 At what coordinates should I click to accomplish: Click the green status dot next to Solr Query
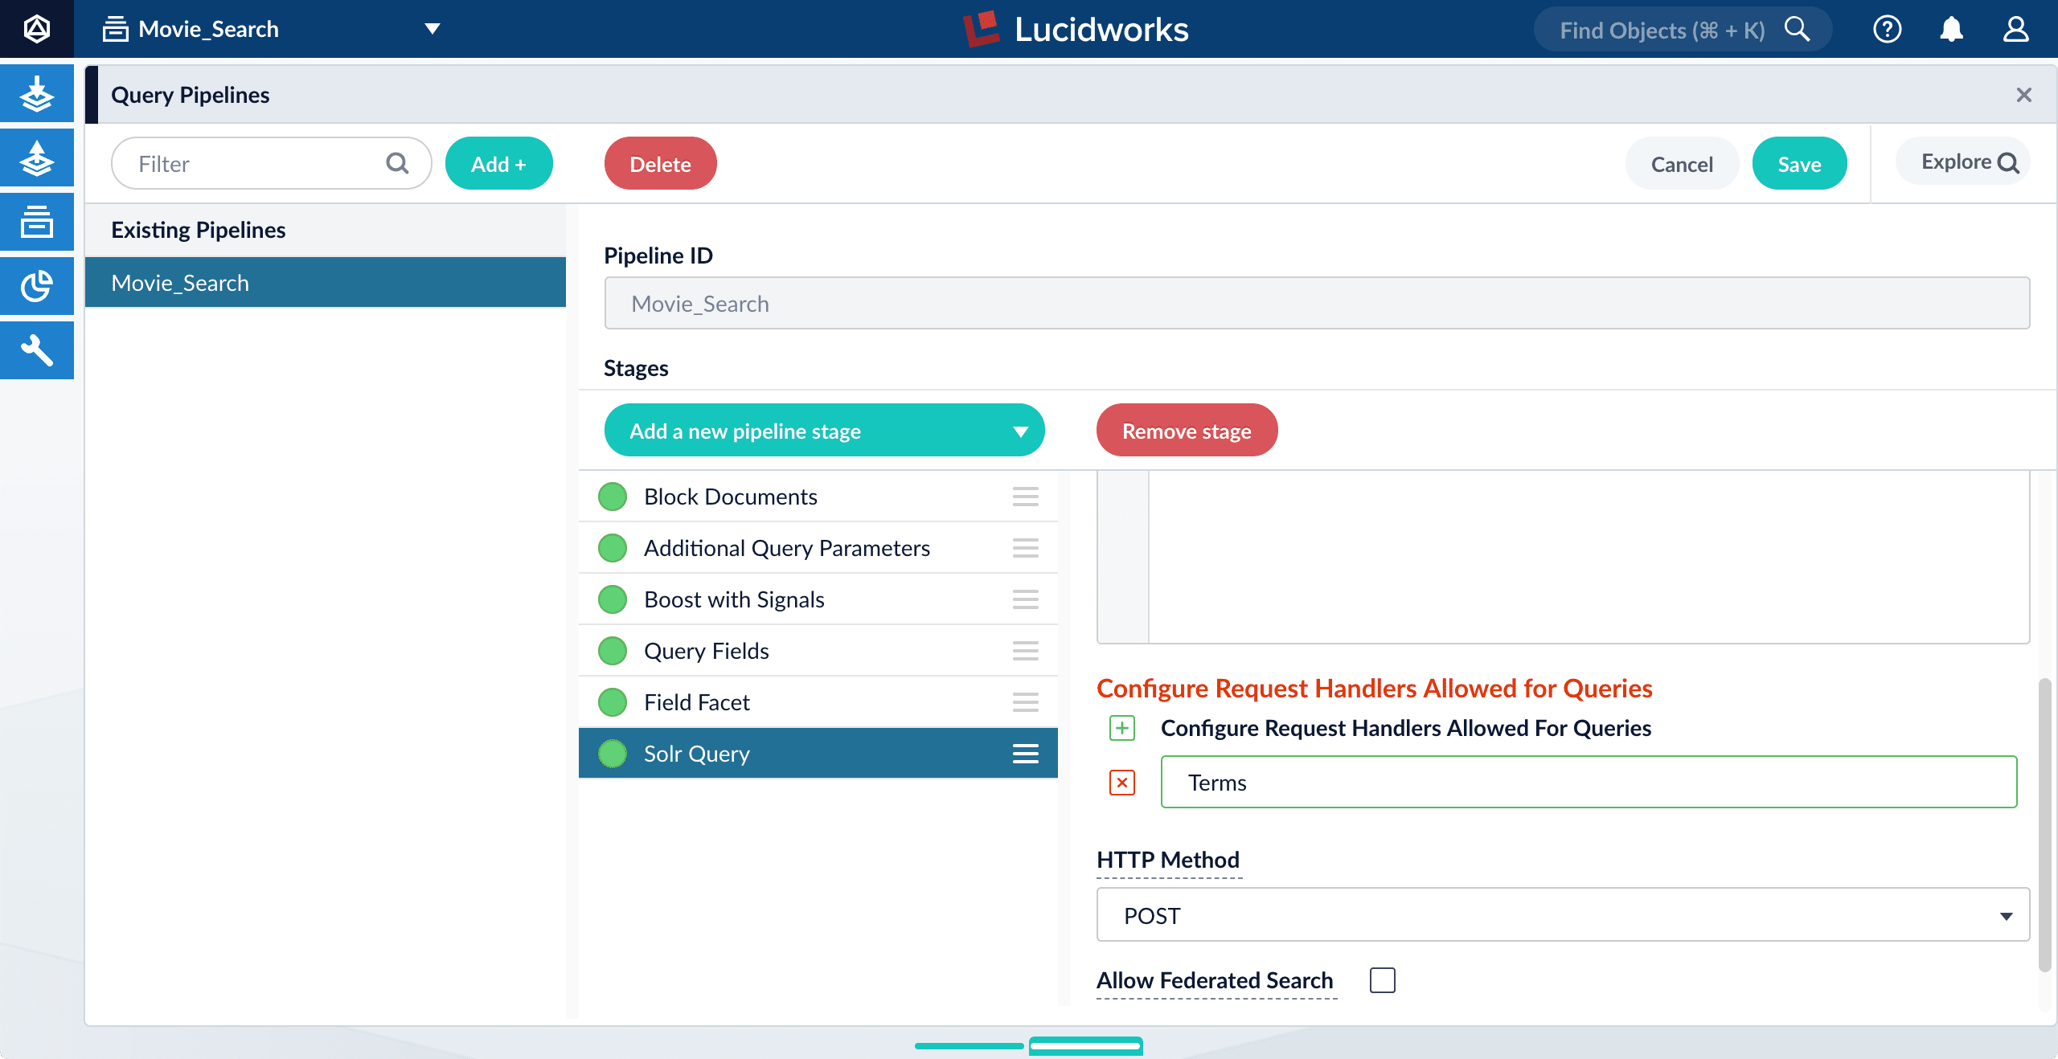613,754
